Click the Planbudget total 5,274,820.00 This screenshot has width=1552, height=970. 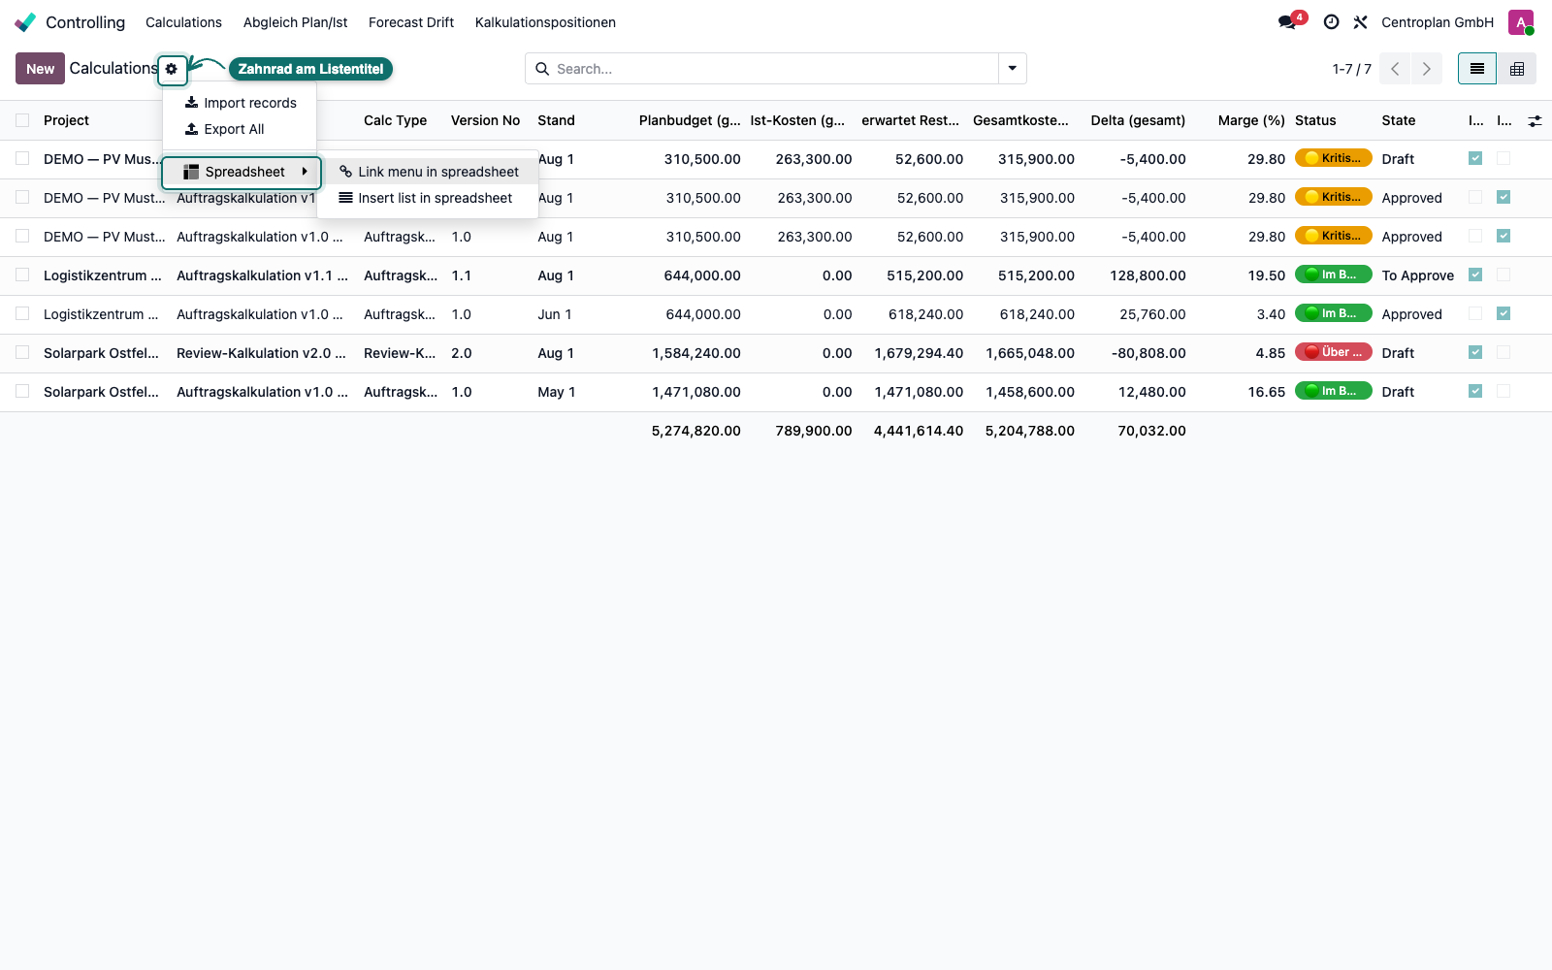tap(695, 431)
